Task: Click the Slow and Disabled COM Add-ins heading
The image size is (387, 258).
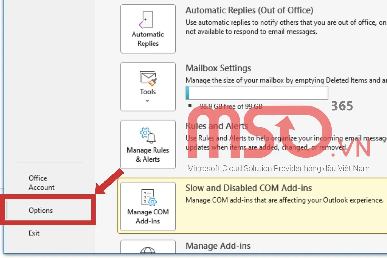Action: (248, 188)
